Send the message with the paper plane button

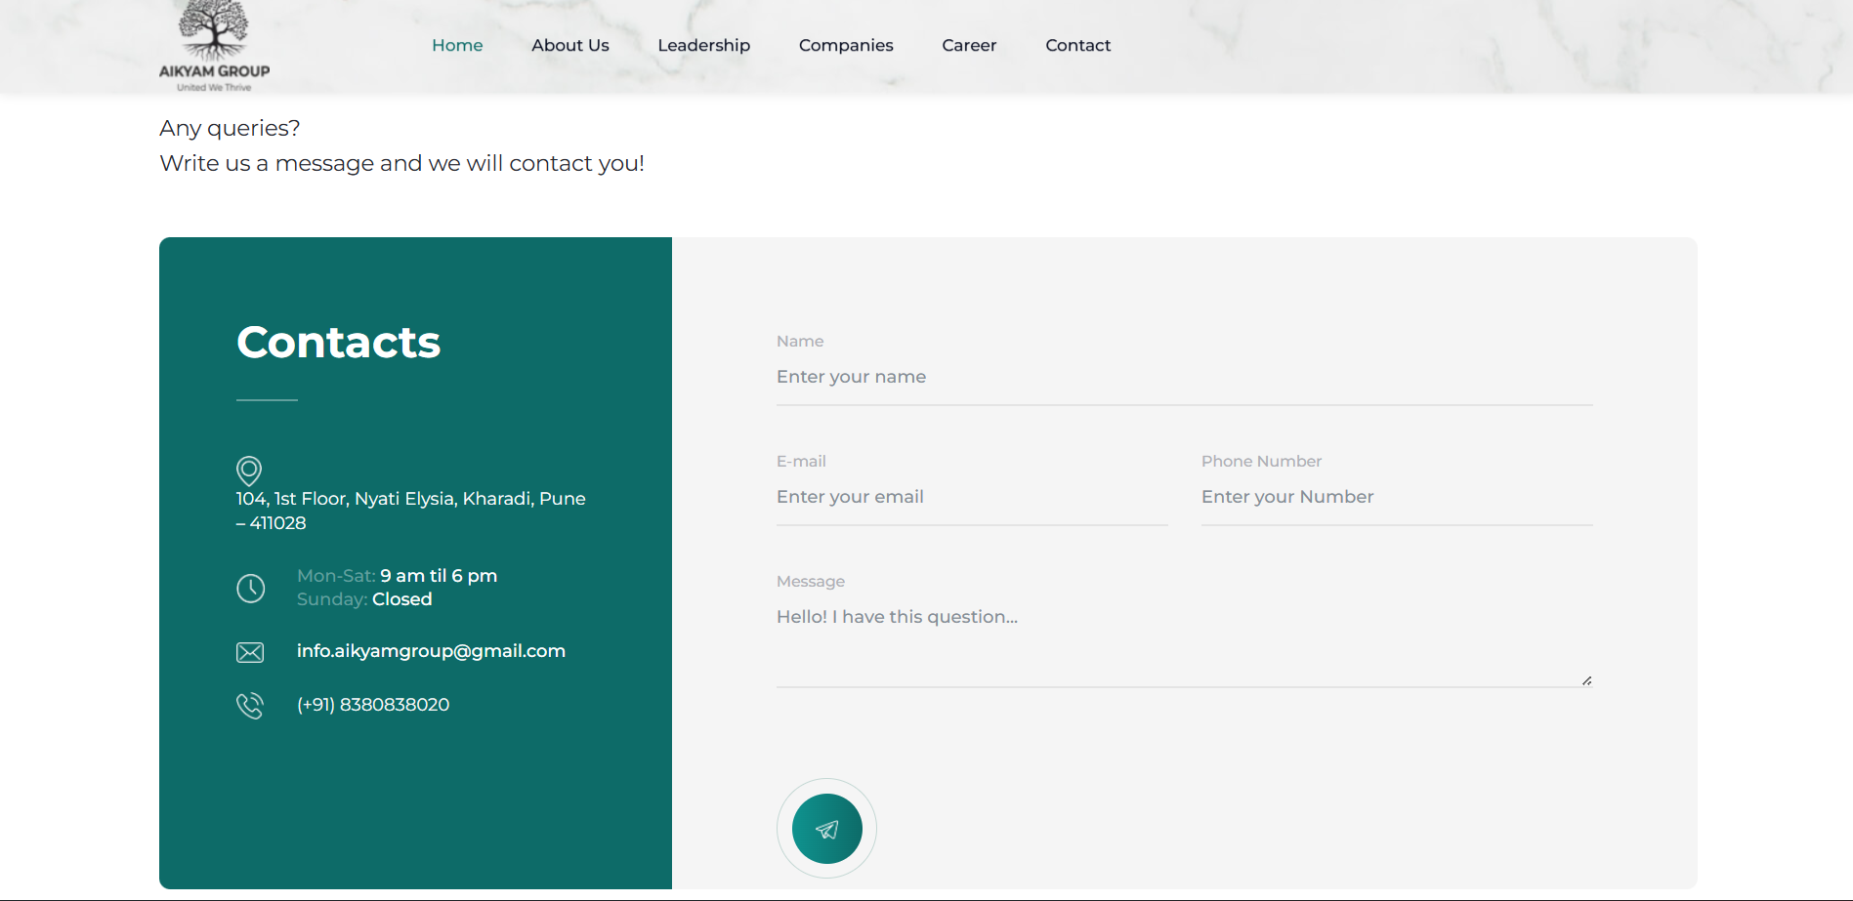coord(826,829)
